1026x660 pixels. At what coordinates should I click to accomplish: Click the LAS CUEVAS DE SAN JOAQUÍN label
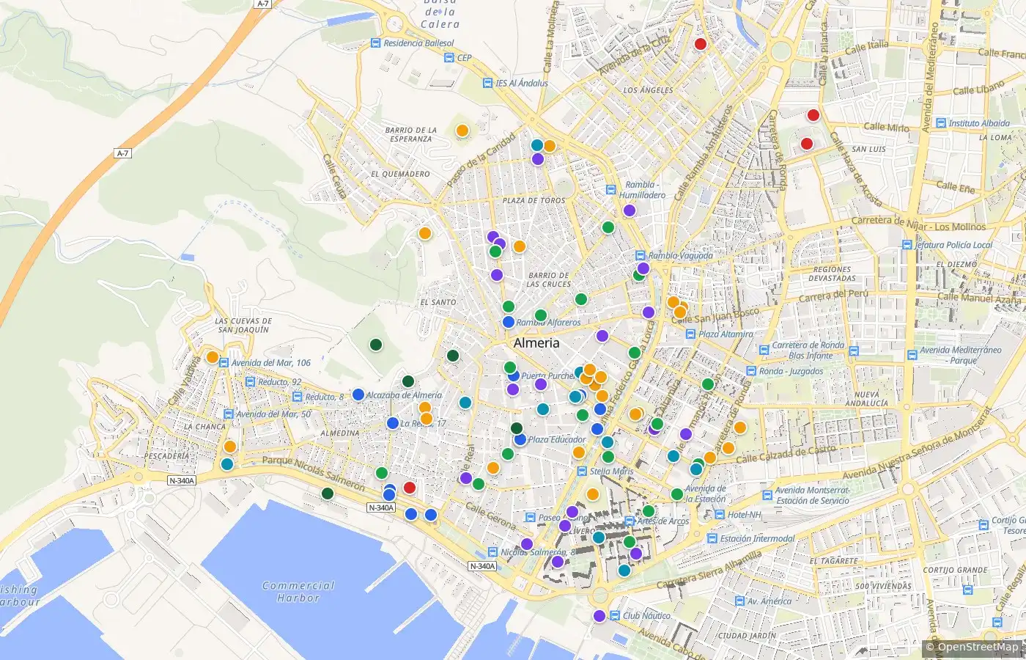(x=244, y=326)
